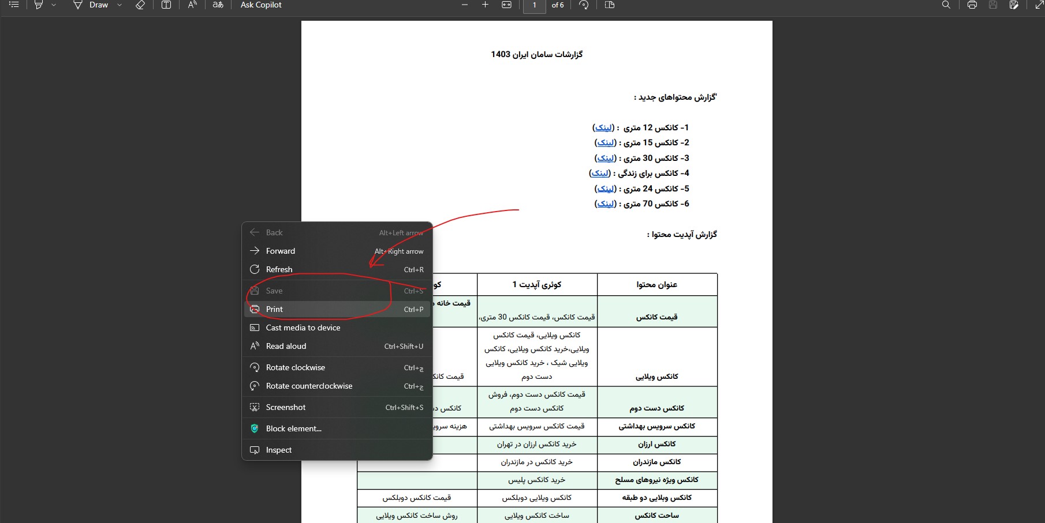The height and width of the screenshot is (523, 1045).
Task: Click the کانکس ارزان title cell
Action: pyautogui.click(x=657, y=444)
